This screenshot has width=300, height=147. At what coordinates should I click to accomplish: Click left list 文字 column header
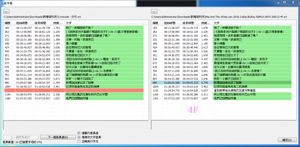[104, 23]
